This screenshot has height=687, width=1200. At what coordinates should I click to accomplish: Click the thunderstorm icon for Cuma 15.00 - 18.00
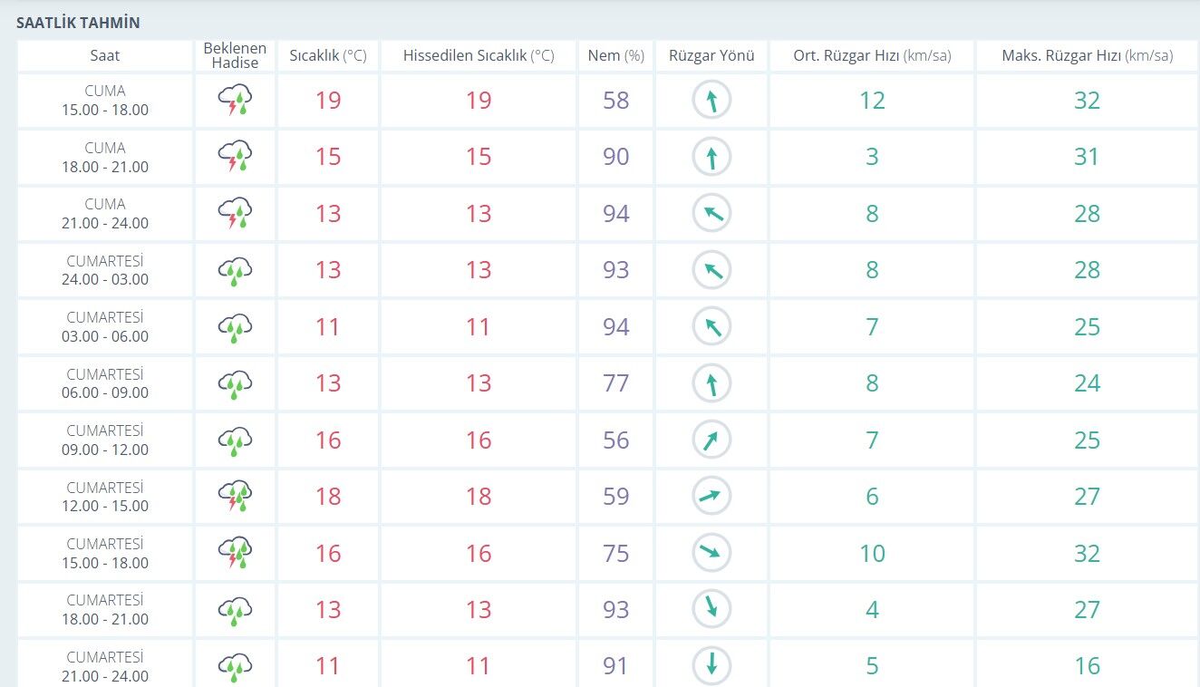click(x=235, y=101)
